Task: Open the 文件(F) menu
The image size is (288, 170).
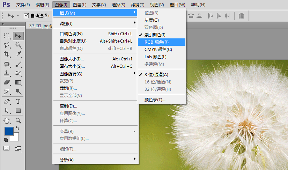Action: click(23, 5)
